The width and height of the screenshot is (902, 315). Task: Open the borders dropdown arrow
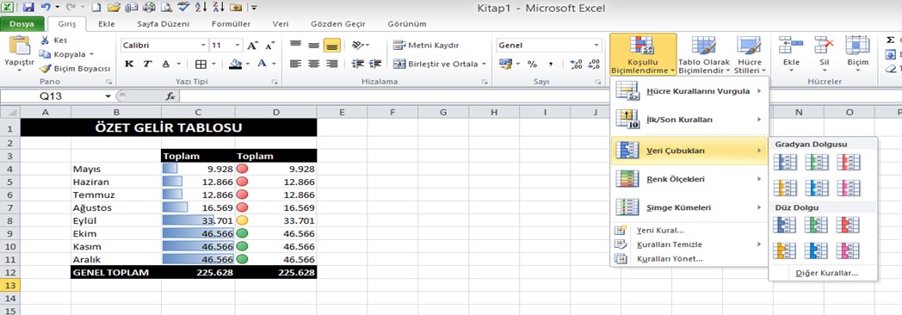pyautogui.click(x=213, y=64)
